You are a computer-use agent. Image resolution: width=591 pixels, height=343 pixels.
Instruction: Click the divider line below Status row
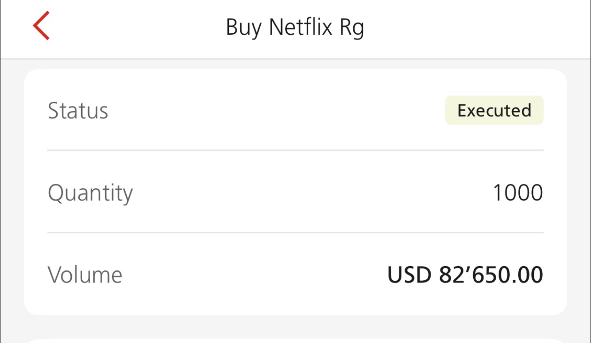click(x=295, y=150)
